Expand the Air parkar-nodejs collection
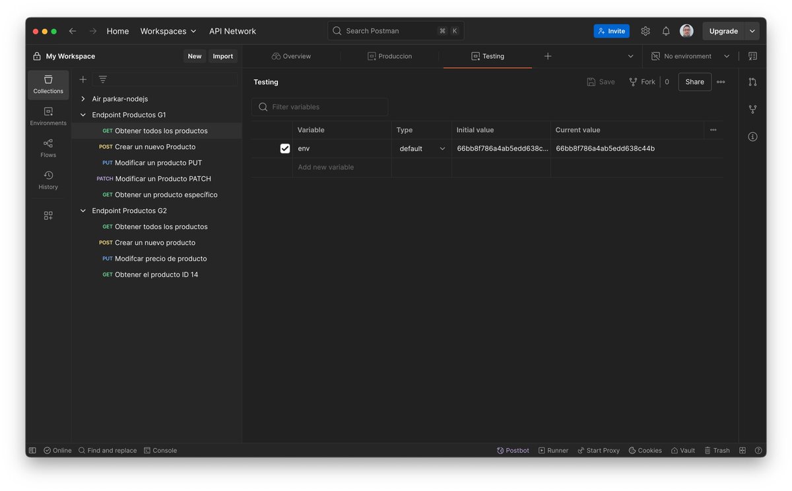Image resolution: width=792 pixels, height=491 pixels. (x=83, y=99)
